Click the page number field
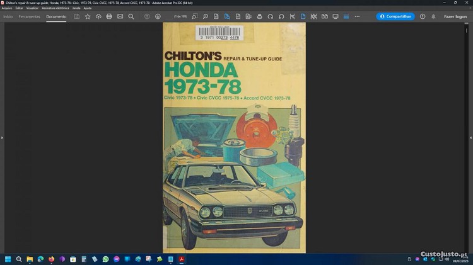The height and width of the screenshot is (265, 473). pos(180,16)
